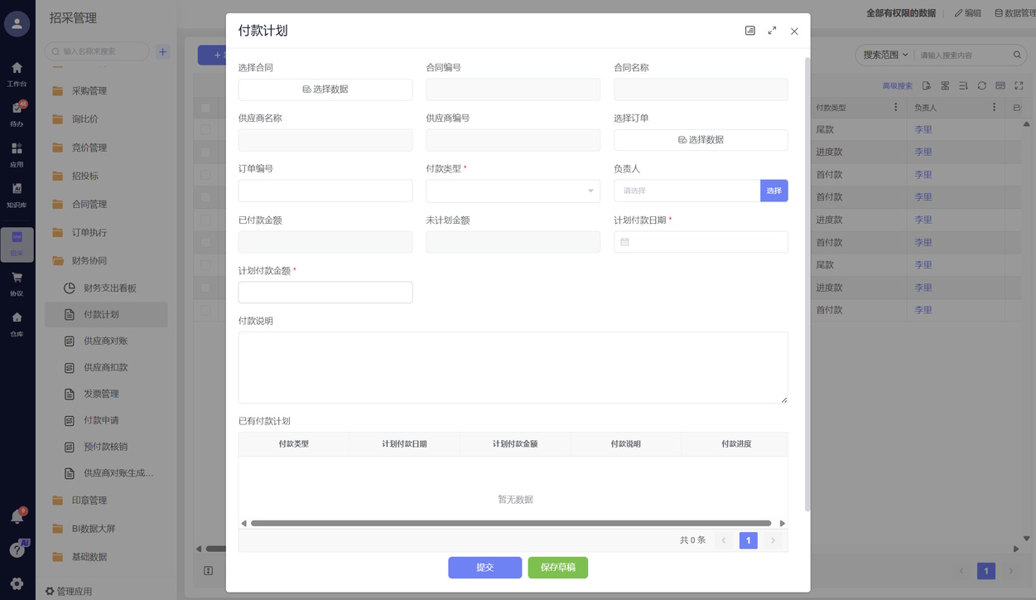The height and width of the screenshot is (600, 1036).
Task: Open the 搜索范围 dropdown
Action: tap(885, 55)
